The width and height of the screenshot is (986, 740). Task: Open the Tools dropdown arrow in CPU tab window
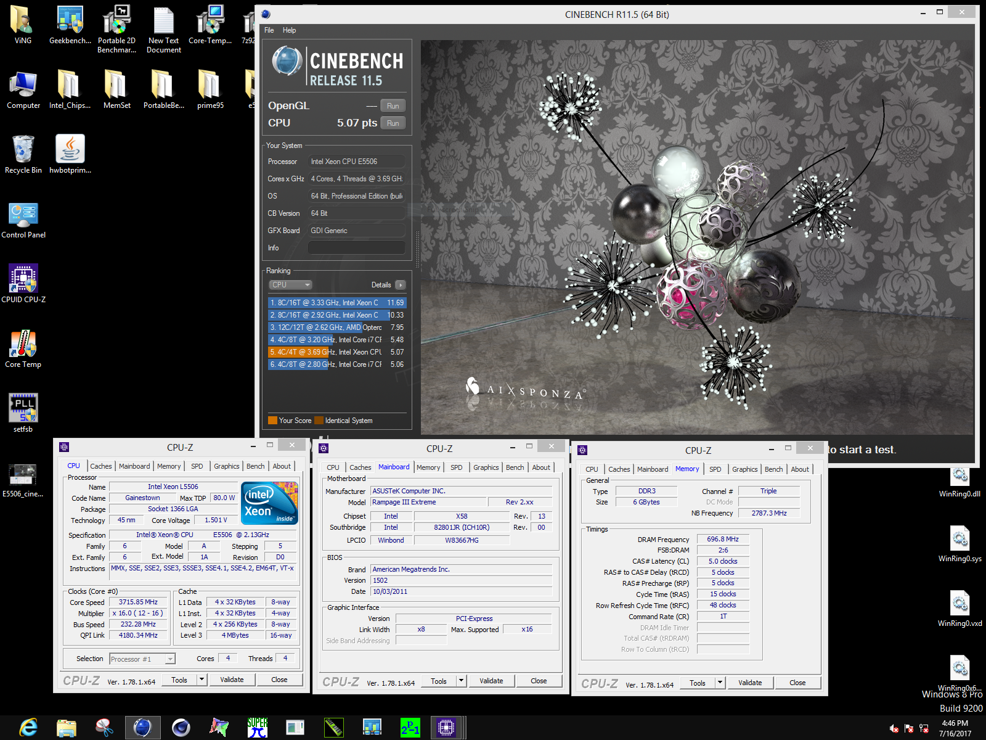(x=202, y=680)
